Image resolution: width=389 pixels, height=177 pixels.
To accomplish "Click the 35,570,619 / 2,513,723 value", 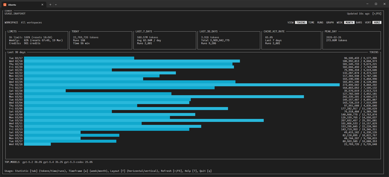I will pos(360,91).
